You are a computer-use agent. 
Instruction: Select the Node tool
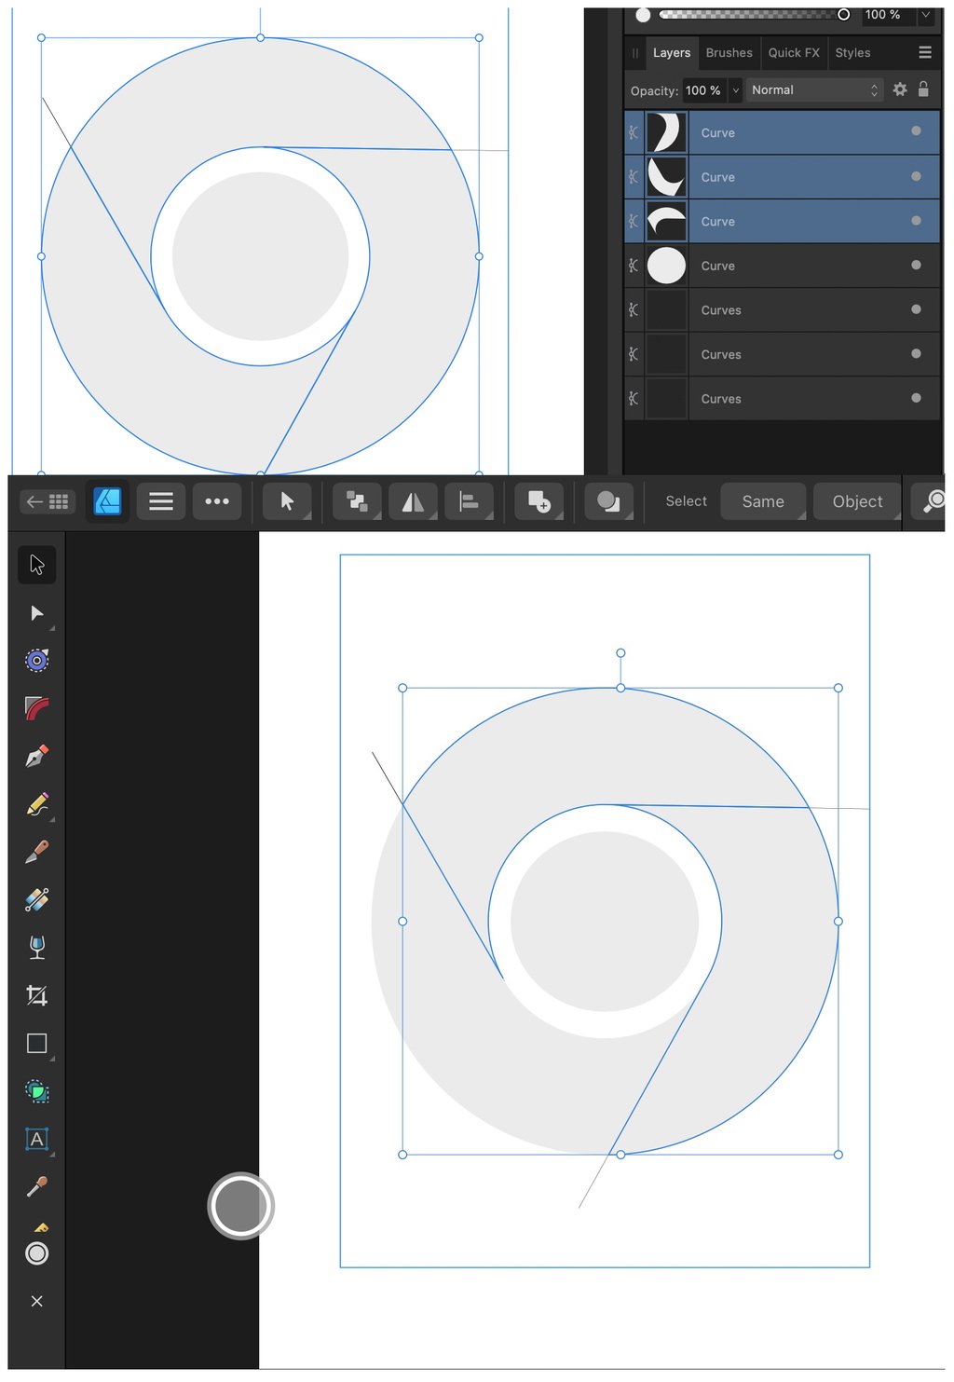37,613
